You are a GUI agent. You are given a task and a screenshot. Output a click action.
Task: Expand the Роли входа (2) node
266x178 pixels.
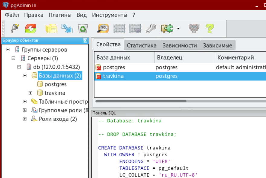[x=25, y=119]
